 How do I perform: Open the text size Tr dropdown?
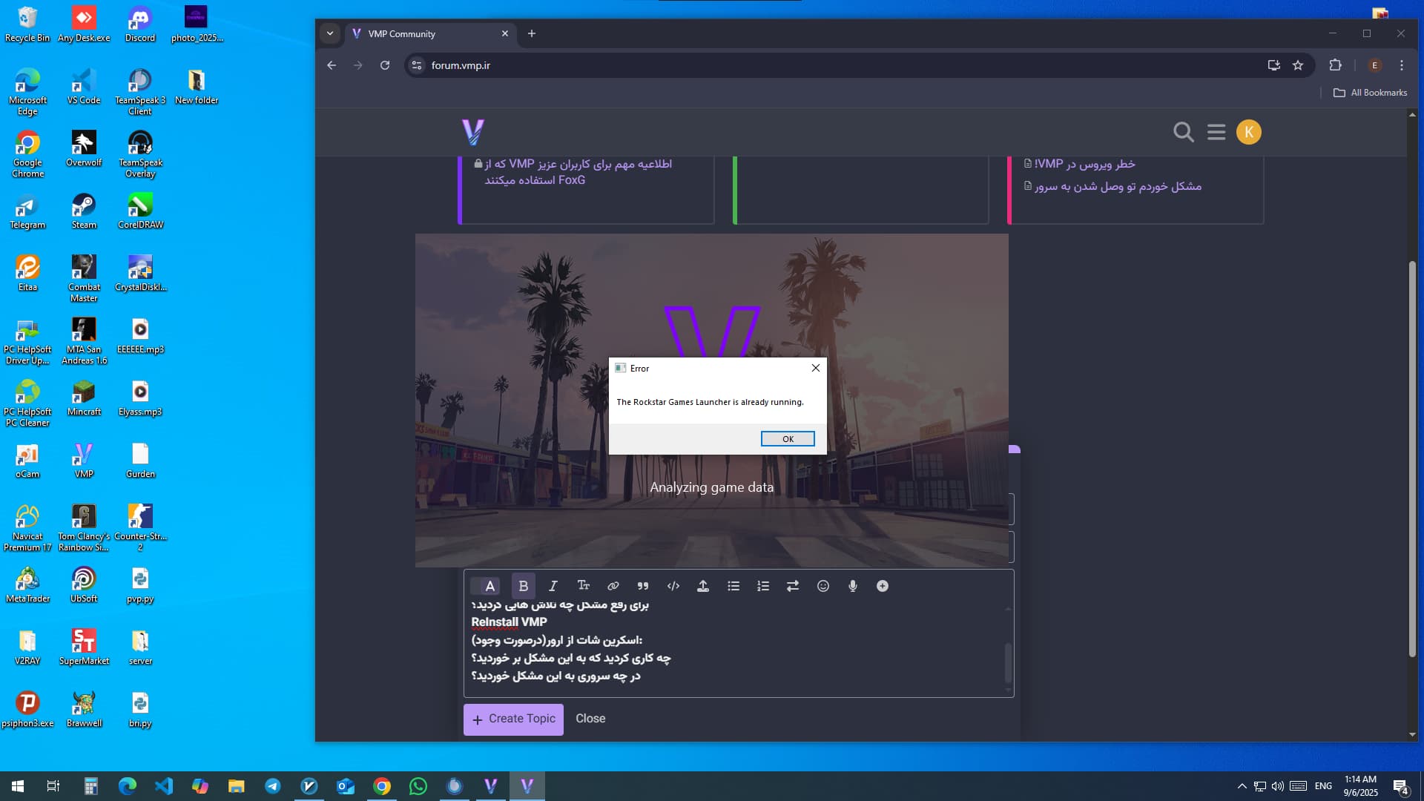[583, 586]
